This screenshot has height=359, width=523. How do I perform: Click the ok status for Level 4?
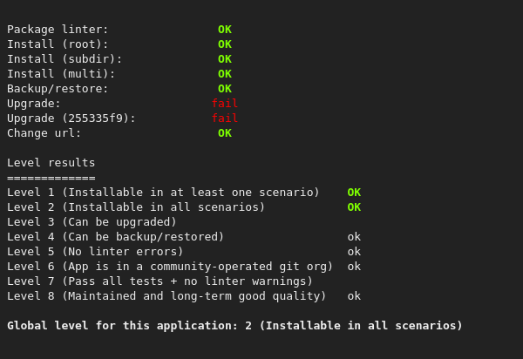[354, 237]
